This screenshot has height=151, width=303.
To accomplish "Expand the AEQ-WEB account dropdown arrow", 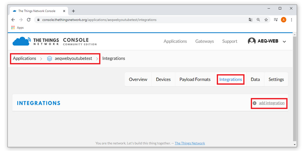I will click(284, 41).
